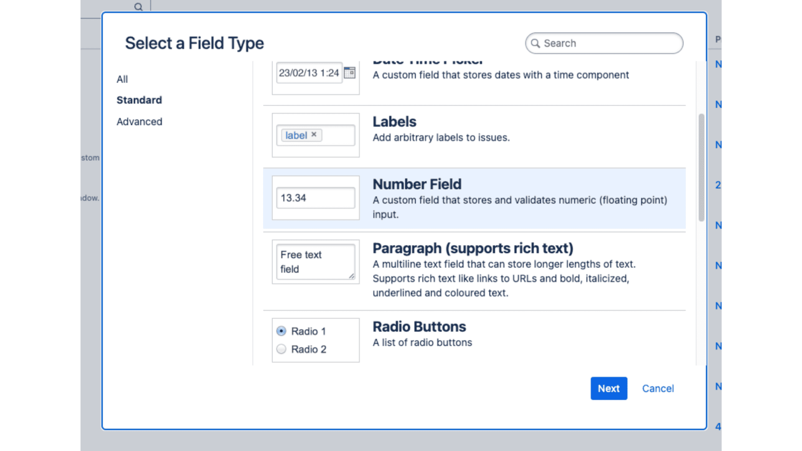
Task: Click the Cancel link
Action: coord(658,388)
